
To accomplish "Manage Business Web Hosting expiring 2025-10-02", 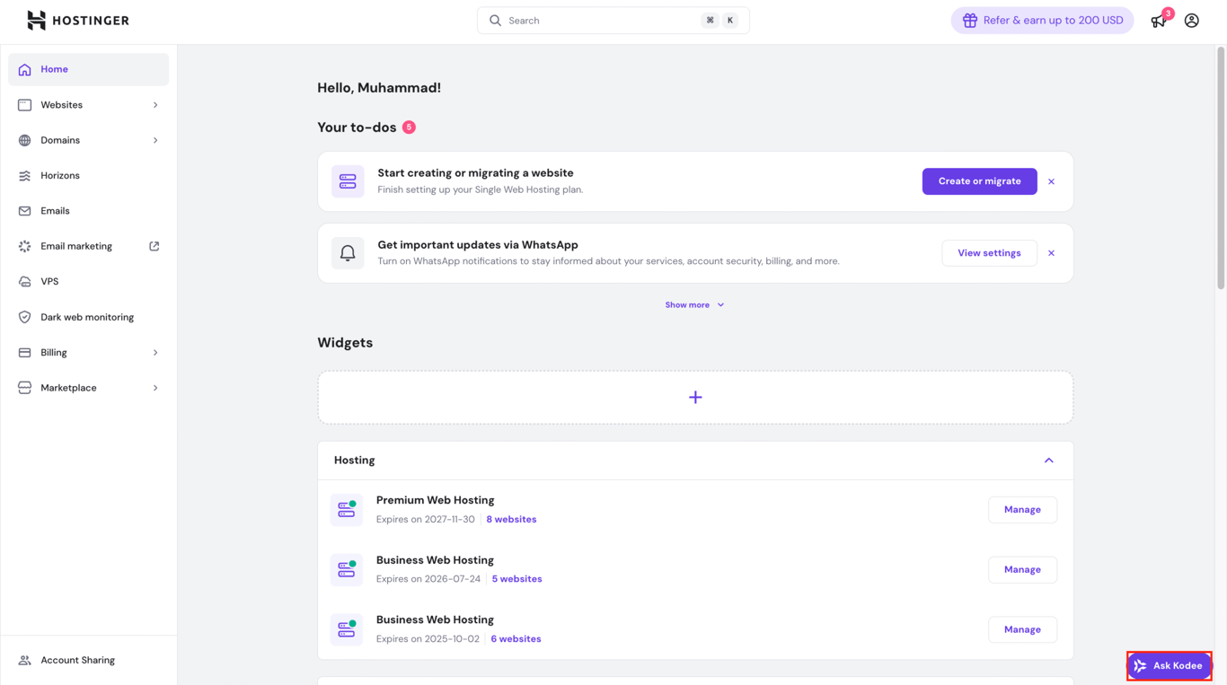I will coord(1022,629).
